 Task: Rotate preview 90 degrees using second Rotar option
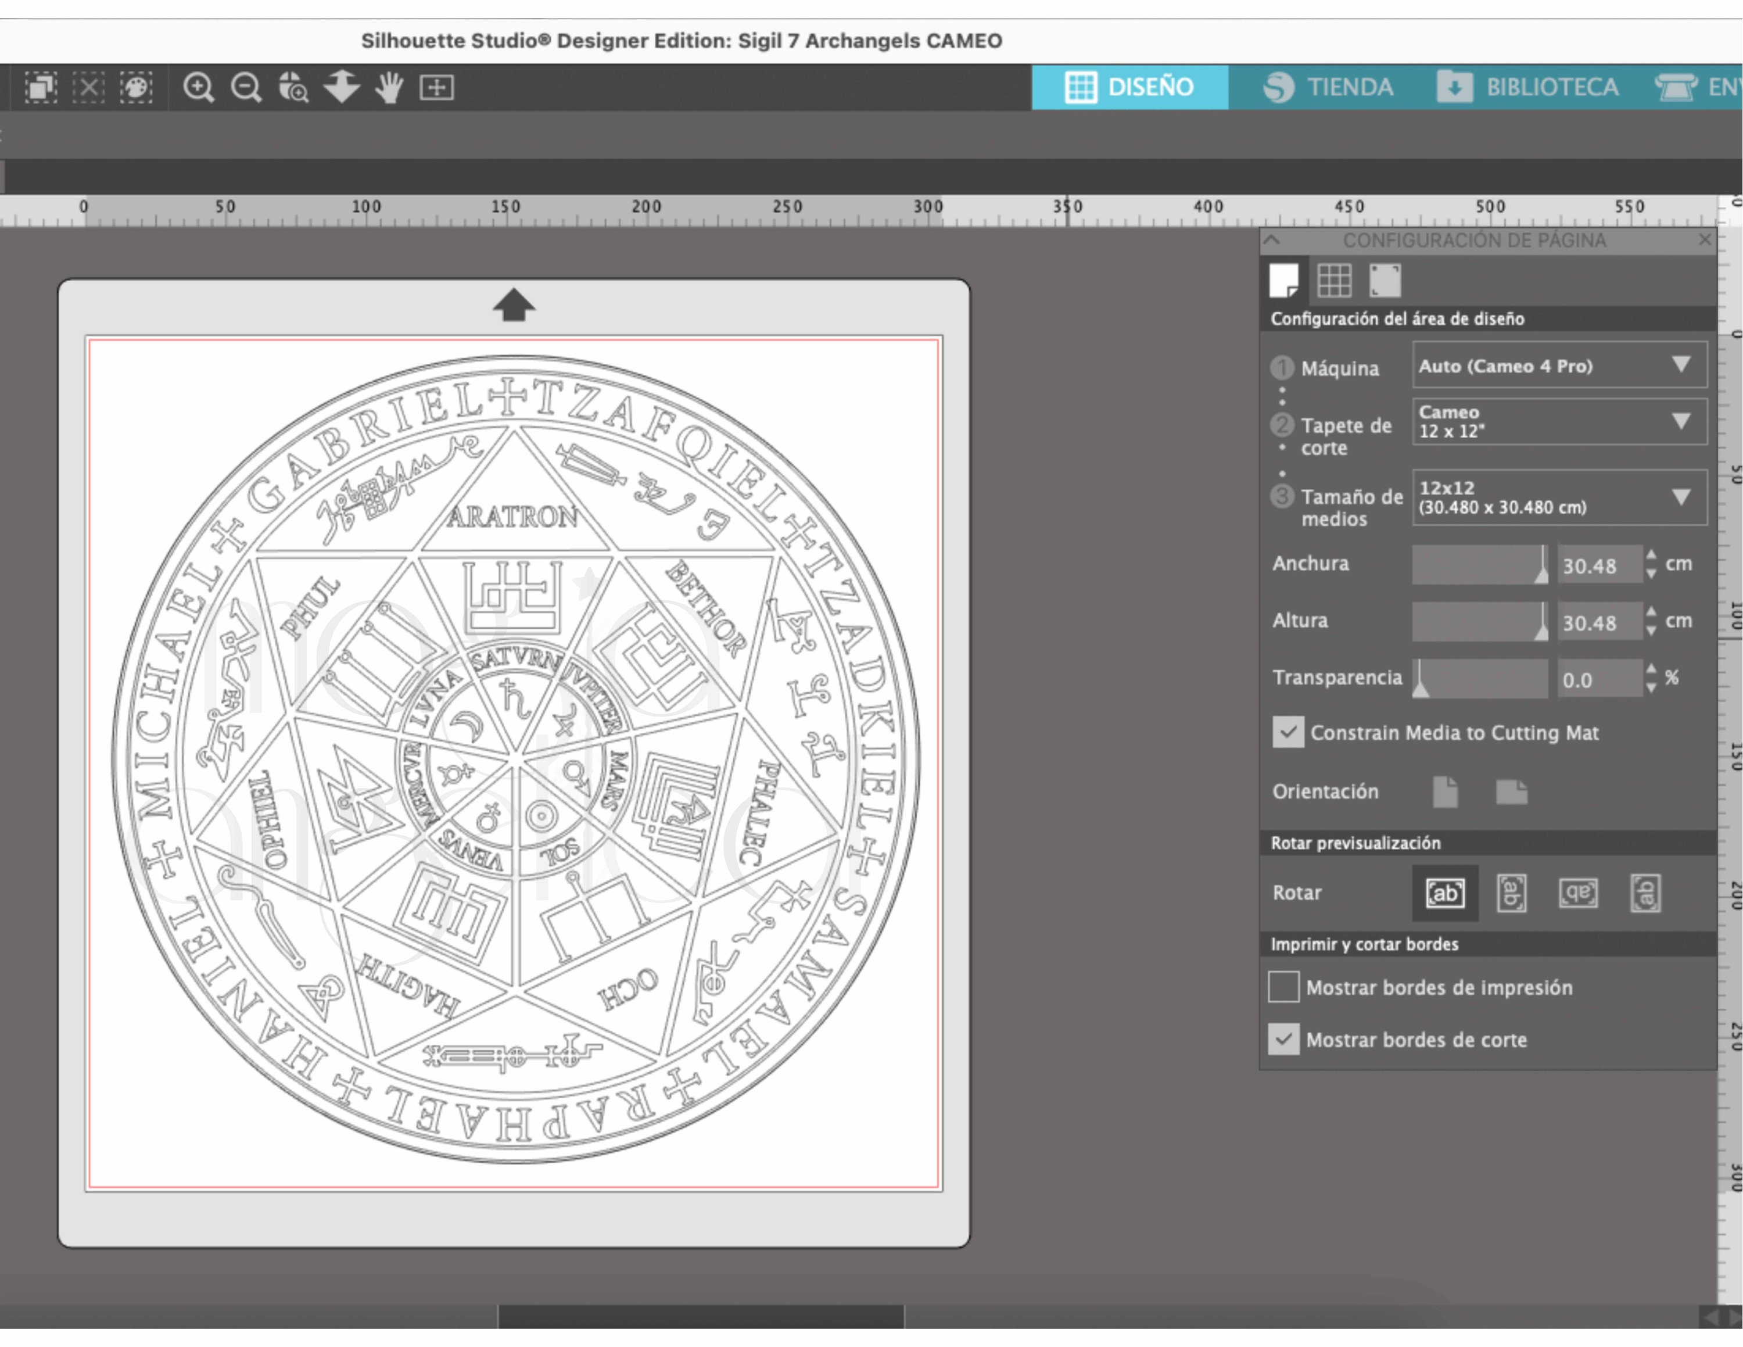(x=1511, y=894)
